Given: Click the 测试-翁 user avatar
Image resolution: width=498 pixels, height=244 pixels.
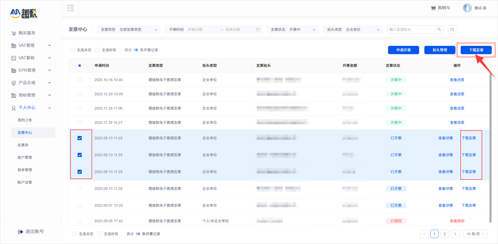Looking at the screenshot, I should [x=467, y=8].
